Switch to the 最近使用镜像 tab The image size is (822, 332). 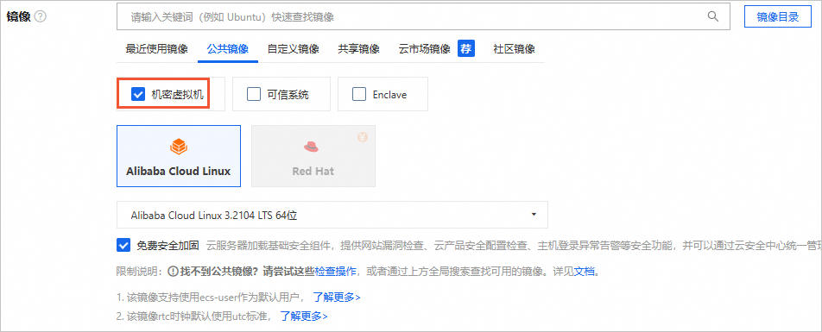[x=157, y=49]
